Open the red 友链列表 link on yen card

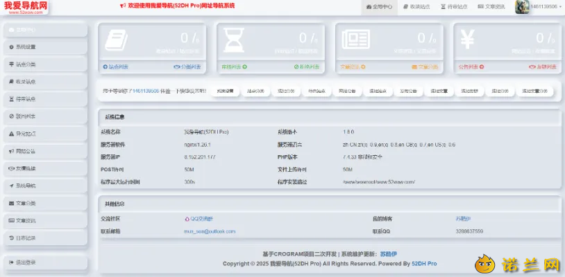click(x=543, y=66)
